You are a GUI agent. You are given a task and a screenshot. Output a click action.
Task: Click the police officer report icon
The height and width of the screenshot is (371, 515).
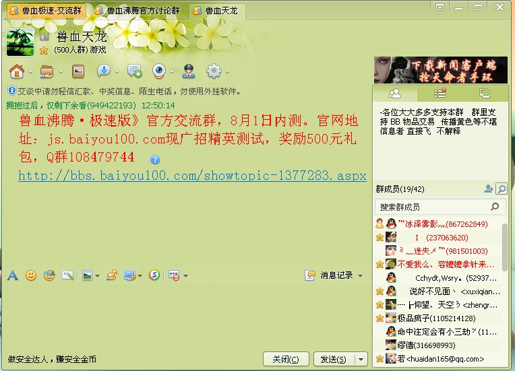click(189, 71)
